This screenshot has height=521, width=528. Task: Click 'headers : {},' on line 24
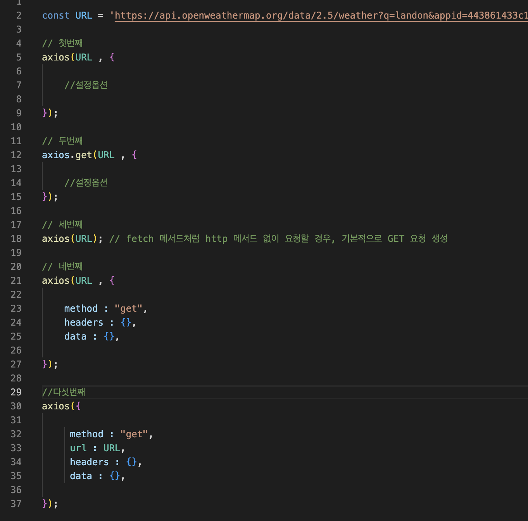(x=100, y=322)
